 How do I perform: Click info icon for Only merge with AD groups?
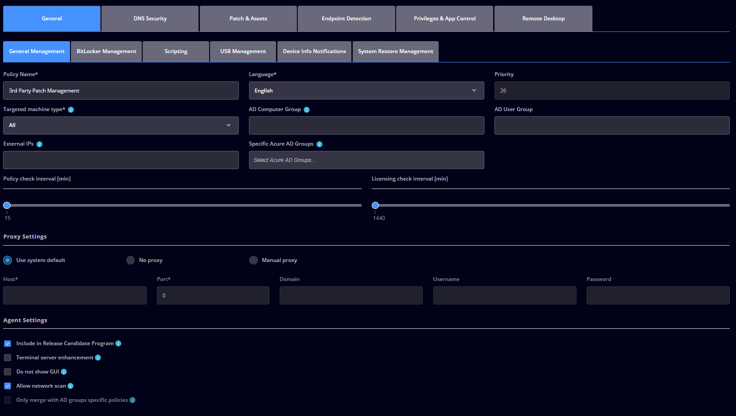(x=132, y=400)
